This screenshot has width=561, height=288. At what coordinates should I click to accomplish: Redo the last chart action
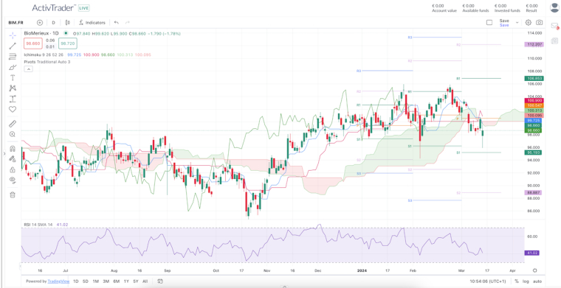click(x=128, y=23)
